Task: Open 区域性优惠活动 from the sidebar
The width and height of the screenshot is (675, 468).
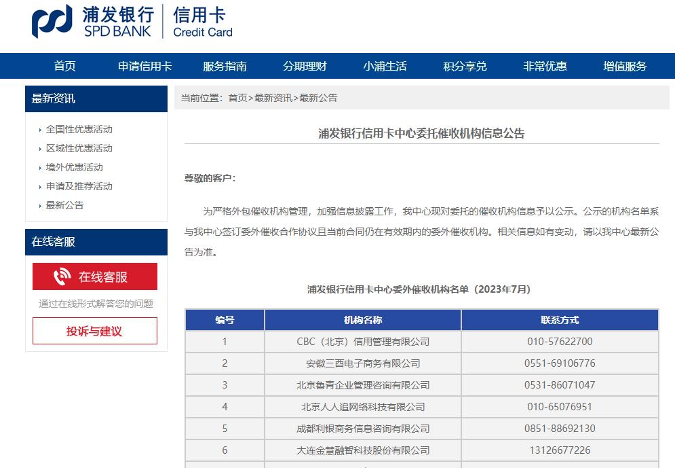Action: pyautogui.click(x=78, y=148)
